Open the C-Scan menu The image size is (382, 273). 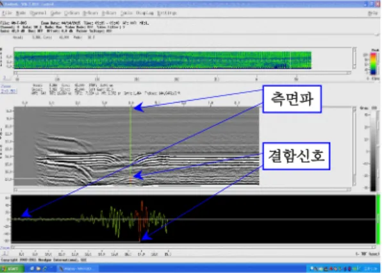[x=72, y=13]
